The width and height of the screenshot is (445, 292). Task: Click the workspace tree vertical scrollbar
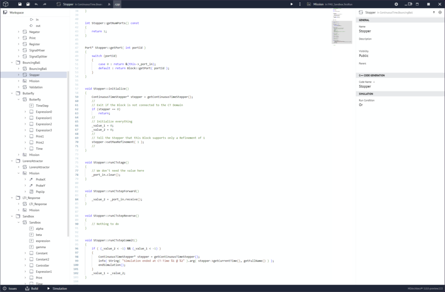(68, 154)
